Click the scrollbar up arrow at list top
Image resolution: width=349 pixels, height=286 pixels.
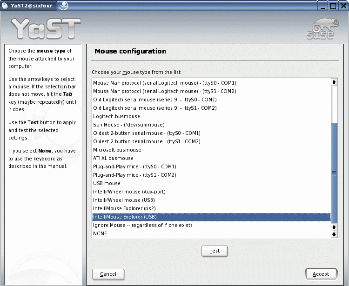[334, 82]
